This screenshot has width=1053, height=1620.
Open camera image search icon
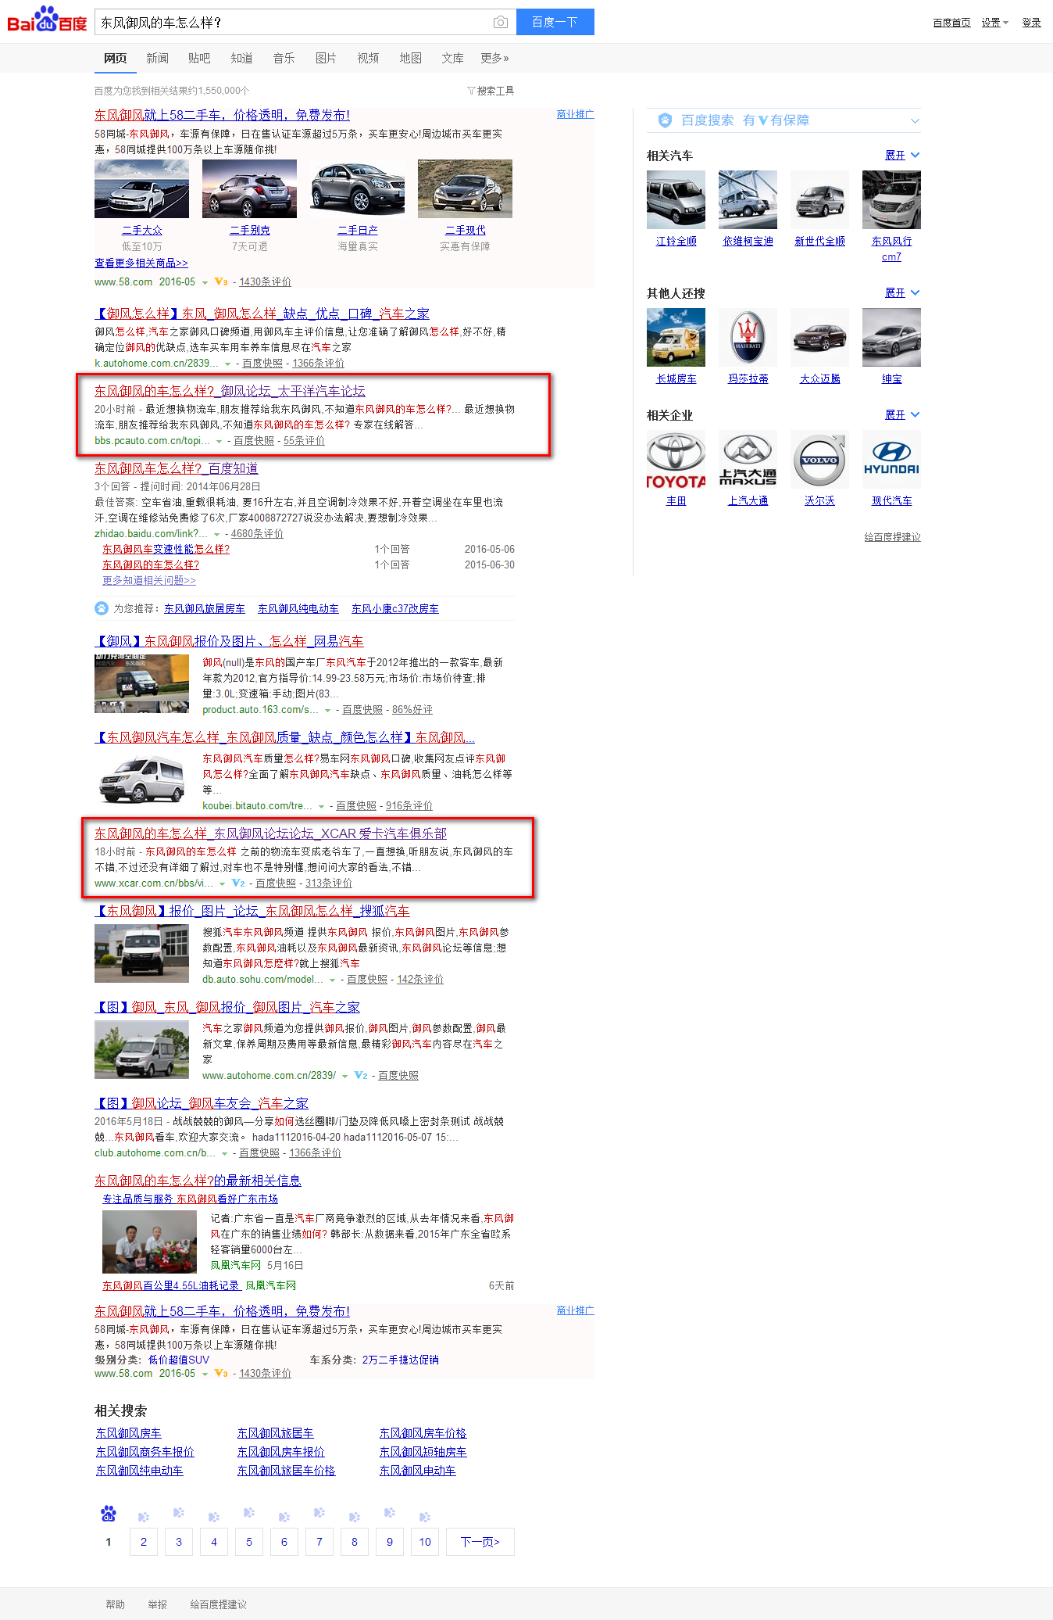pos(501,23)
